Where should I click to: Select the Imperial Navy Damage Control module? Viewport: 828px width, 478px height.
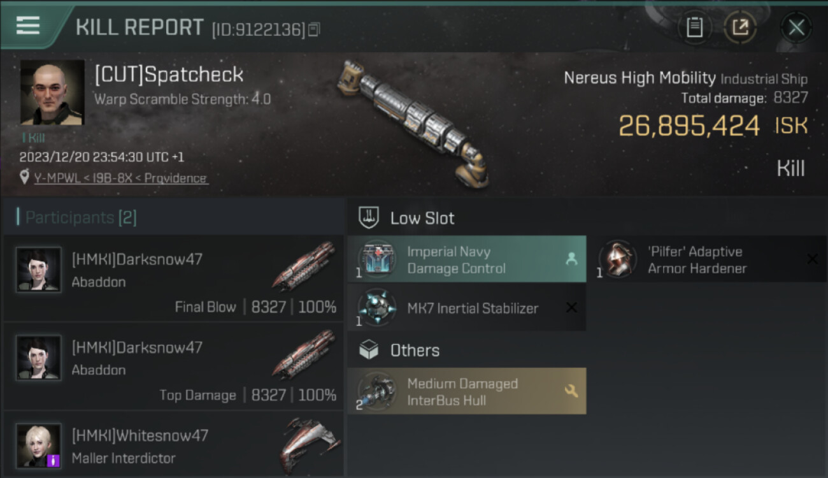(467, 259)
